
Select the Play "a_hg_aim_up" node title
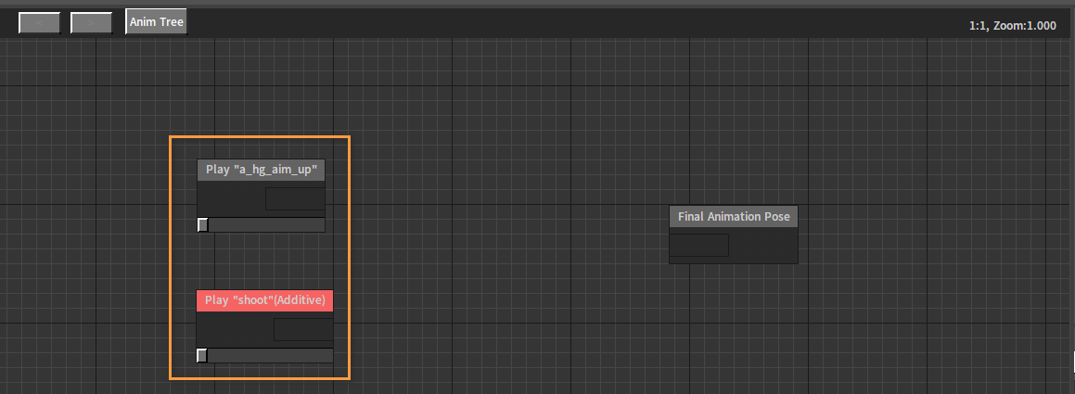pyautogui.click(x=262, y=170)
